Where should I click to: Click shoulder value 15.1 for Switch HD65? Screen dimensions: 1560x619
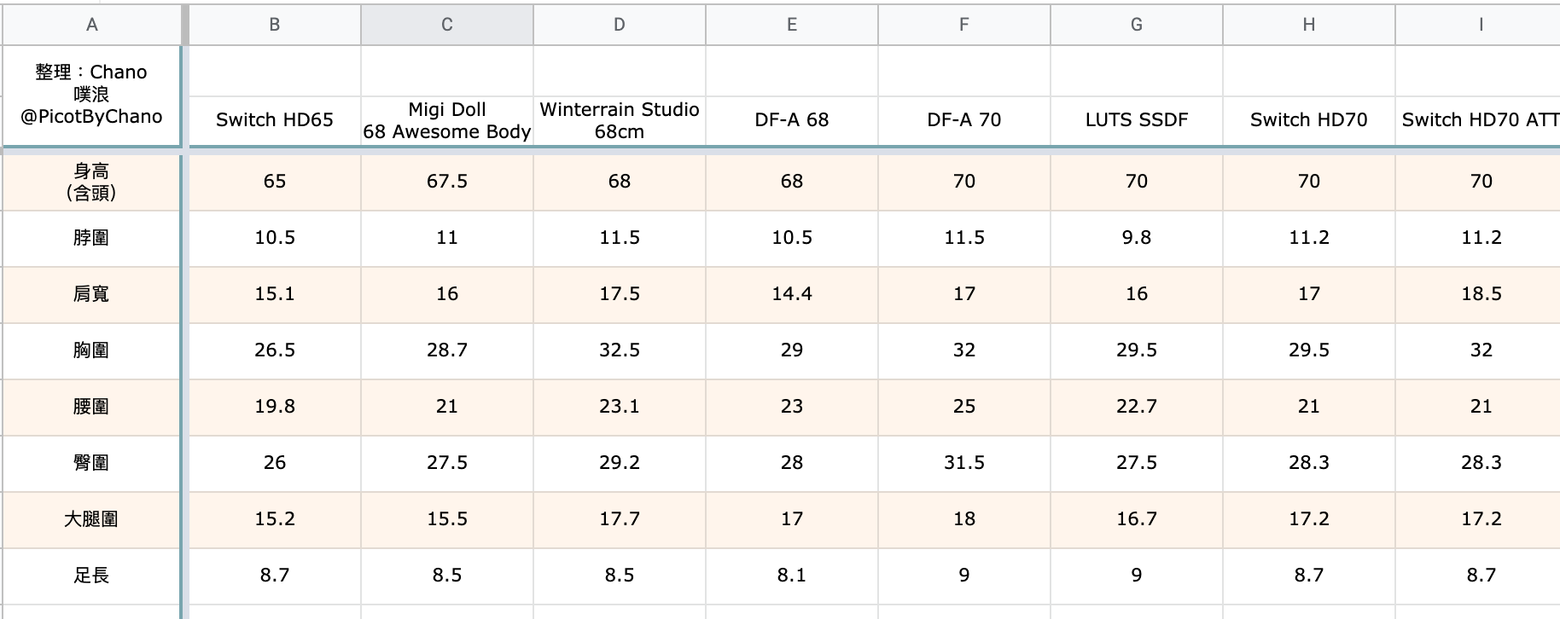[275, 294]
